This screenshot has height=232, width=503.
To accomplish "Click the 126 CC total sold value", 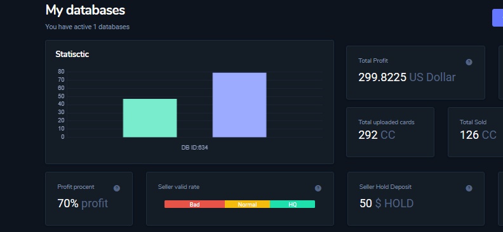I will [478, 135].
